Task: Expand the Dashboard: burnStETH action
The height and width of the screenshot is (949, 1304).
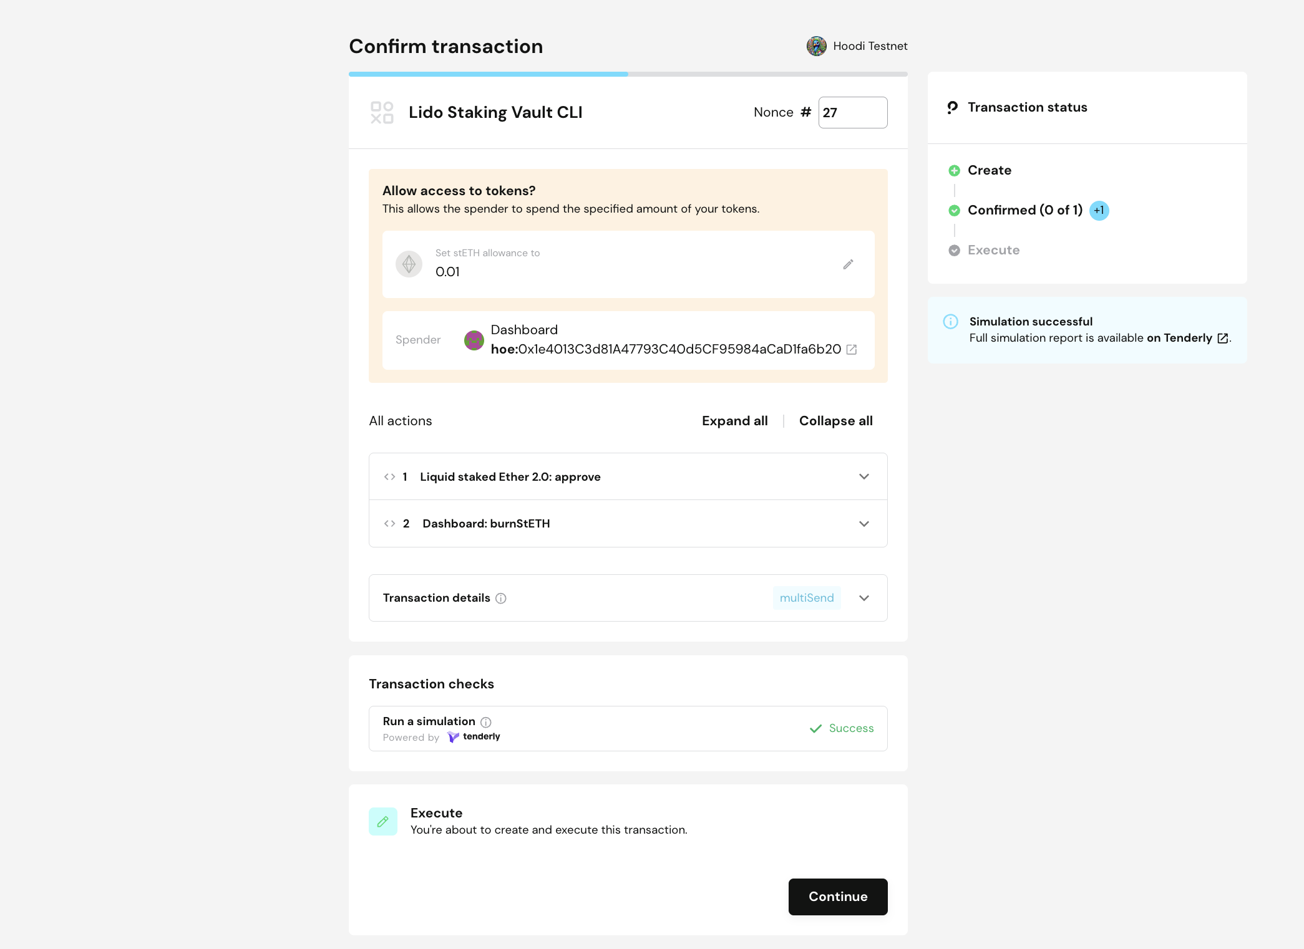Action: pos(864,524)
